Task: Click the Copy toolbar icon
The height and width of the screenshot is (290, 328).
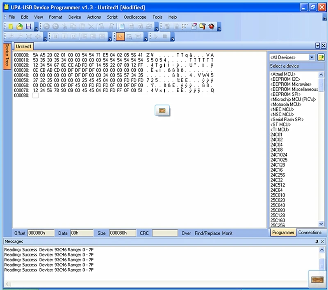Action: 73,26
